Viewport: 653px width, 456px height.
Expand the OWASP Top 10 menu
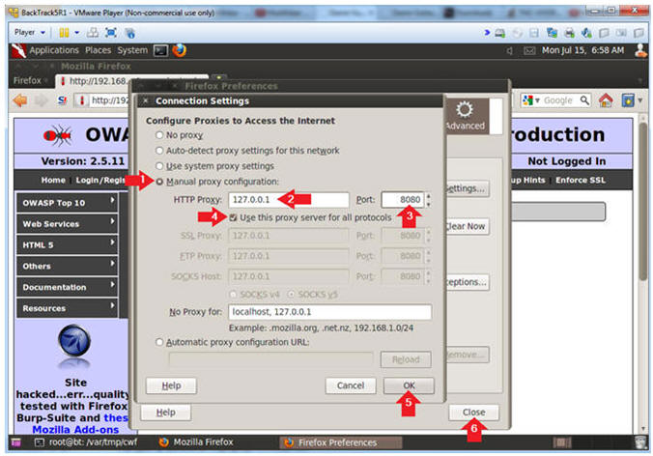(x=68, y=203)
